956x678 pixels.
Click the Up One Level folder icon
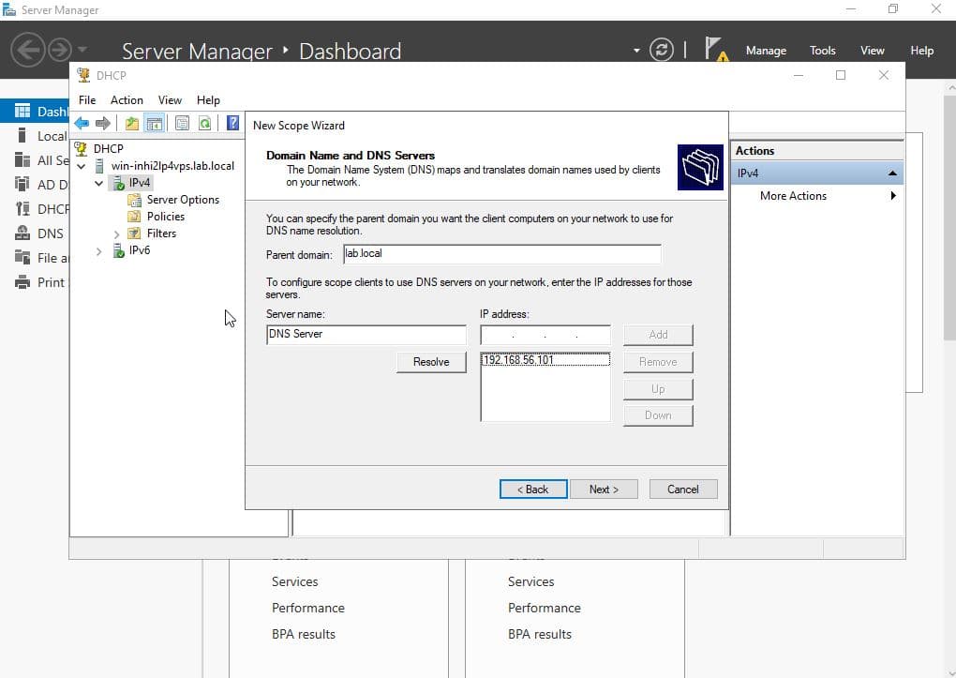click(132, 124)
